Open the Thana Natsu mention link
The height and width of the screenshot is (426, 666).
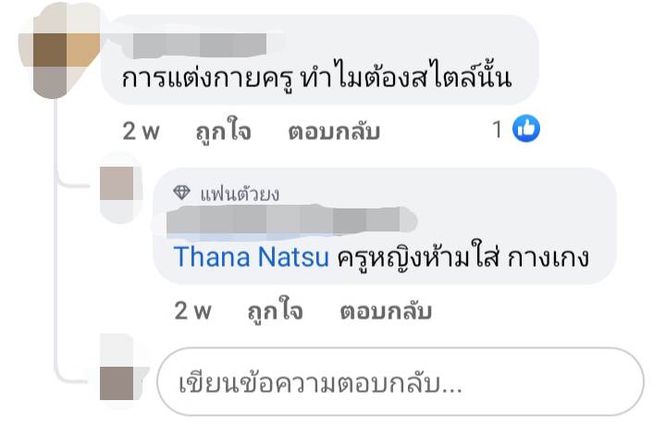tap(252, 257)
